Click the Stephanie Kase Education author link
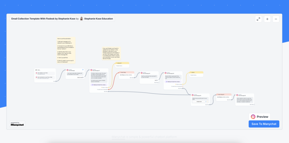 pos(98,19)
